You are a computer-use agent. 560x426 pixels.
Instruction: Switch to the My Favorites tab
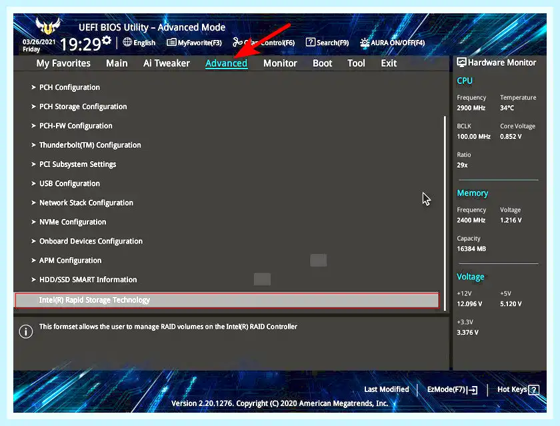(x=63, y=63)
